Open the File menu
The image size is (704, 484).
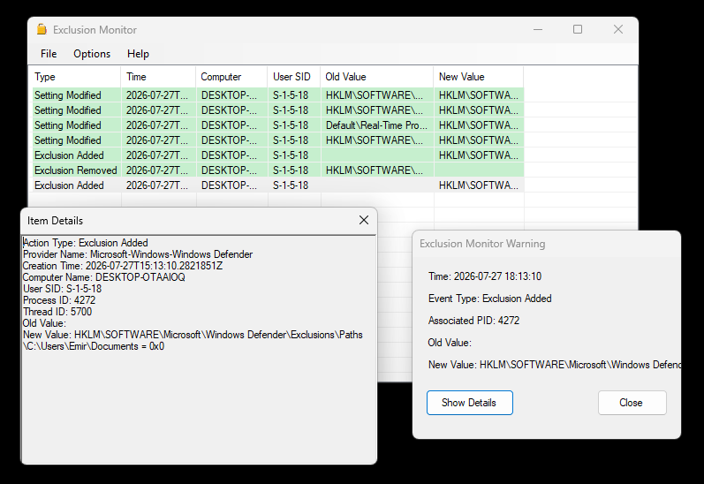point(49,54)
